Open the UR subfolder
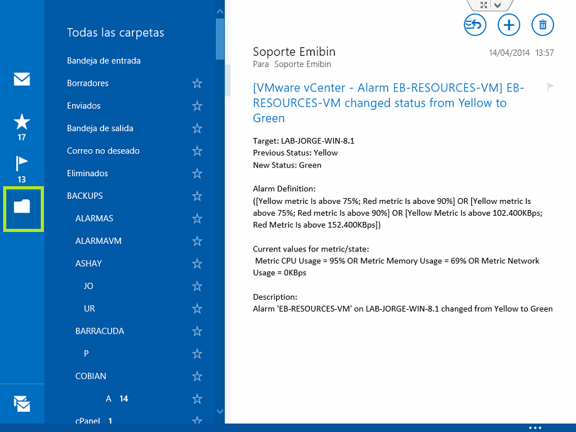Screen dimensions: 576x432 tap(89, 308)
